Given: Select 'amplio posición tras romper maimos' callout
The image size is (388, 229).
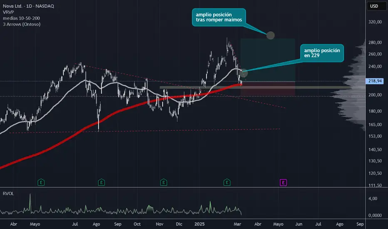Looking at the screenshot, I should (219, 17).
